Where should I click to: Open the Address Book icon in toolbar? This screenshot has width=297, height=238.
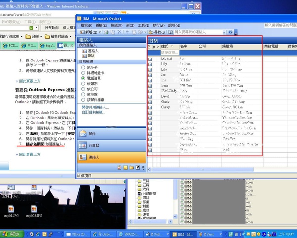click(x=170, y=32)
